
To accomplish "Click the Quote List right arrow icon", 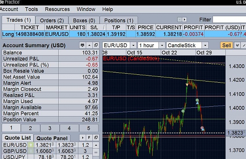I will click(x=83, y=138).
